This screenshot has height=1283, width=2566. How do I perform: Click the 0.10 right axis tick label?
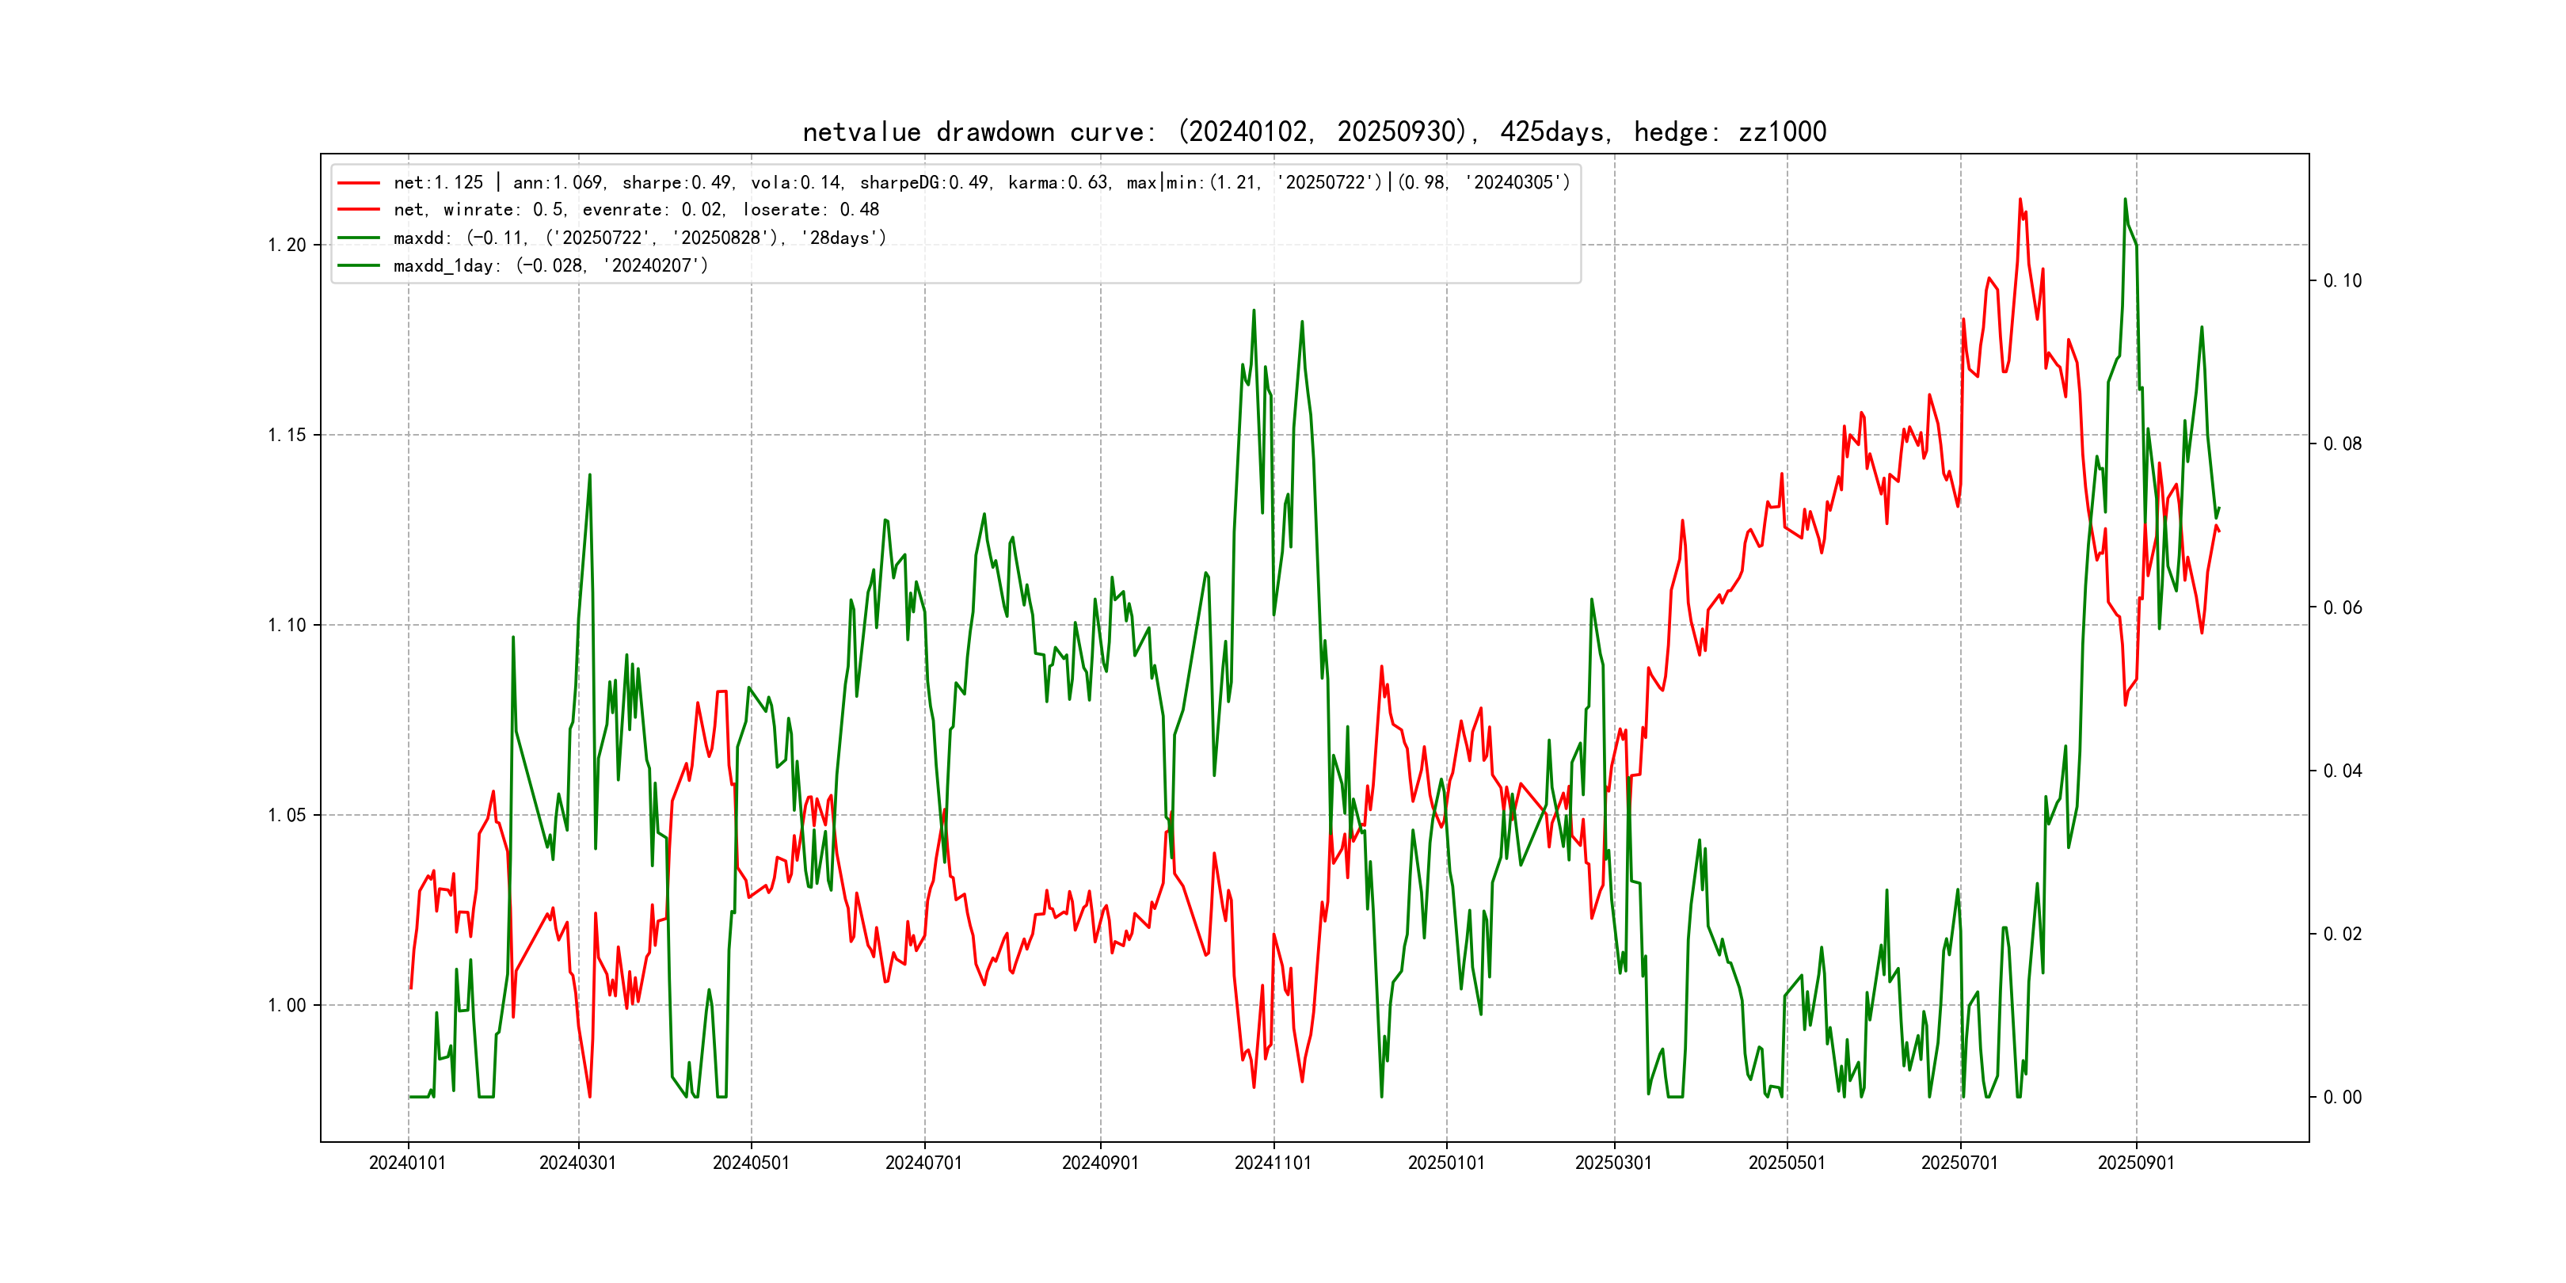click(x=2342, y=281)
